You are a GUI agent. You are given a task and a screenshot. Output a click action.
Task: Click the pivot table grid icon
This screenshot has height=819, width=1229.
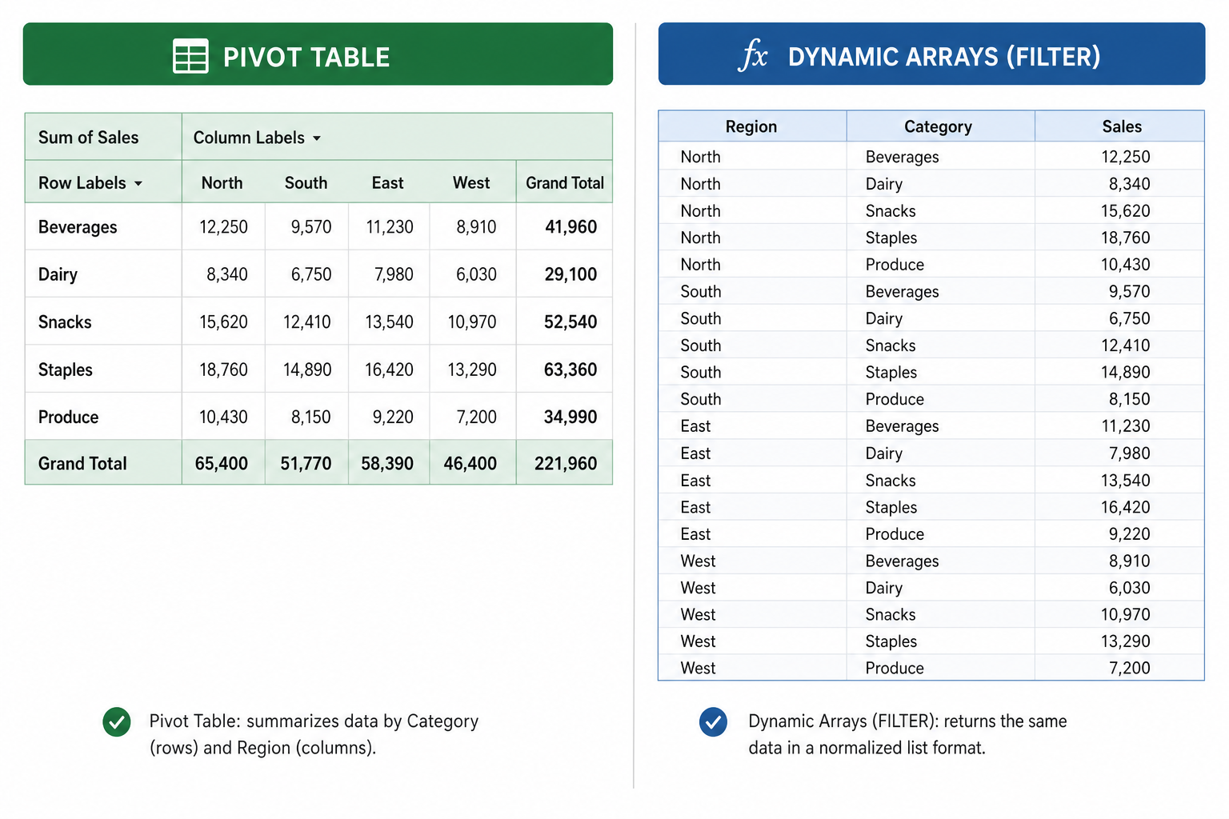pos(190,56)
